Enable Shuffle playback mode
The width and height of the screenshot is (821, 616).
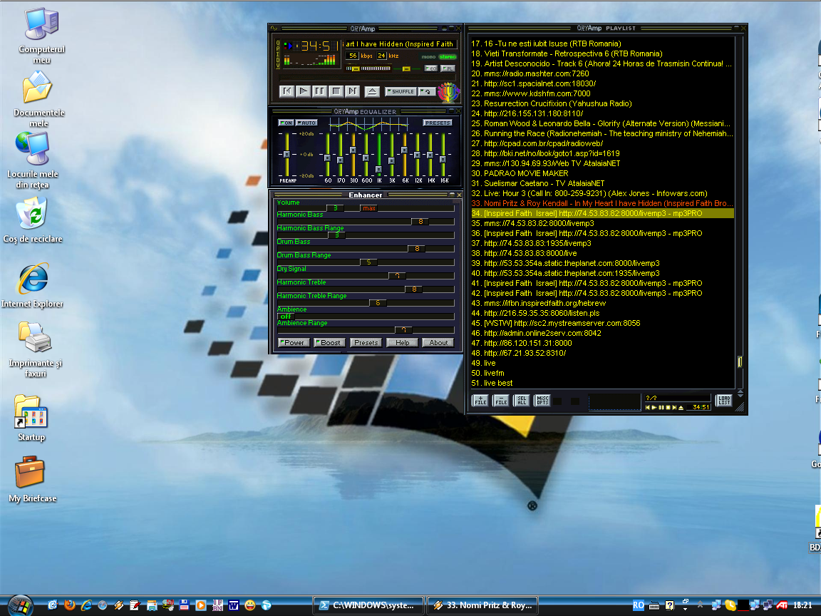[x=401, y=91]
